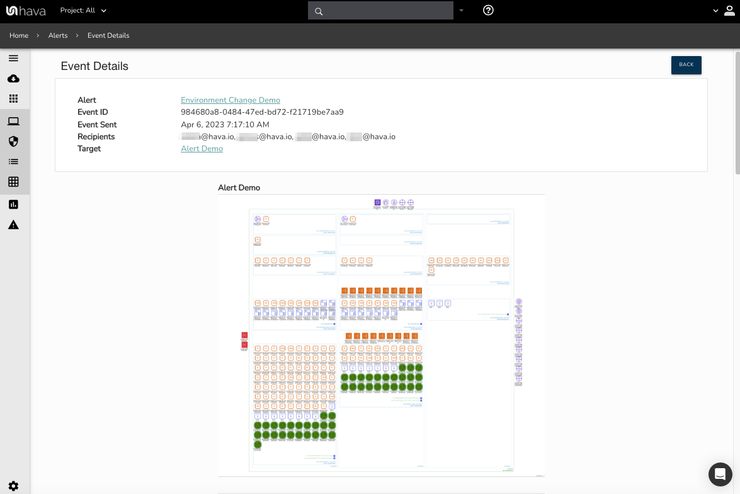Viewport: 740px width, 494px height.
Task: Select the list icon in the sidebar
Action: 13,161
